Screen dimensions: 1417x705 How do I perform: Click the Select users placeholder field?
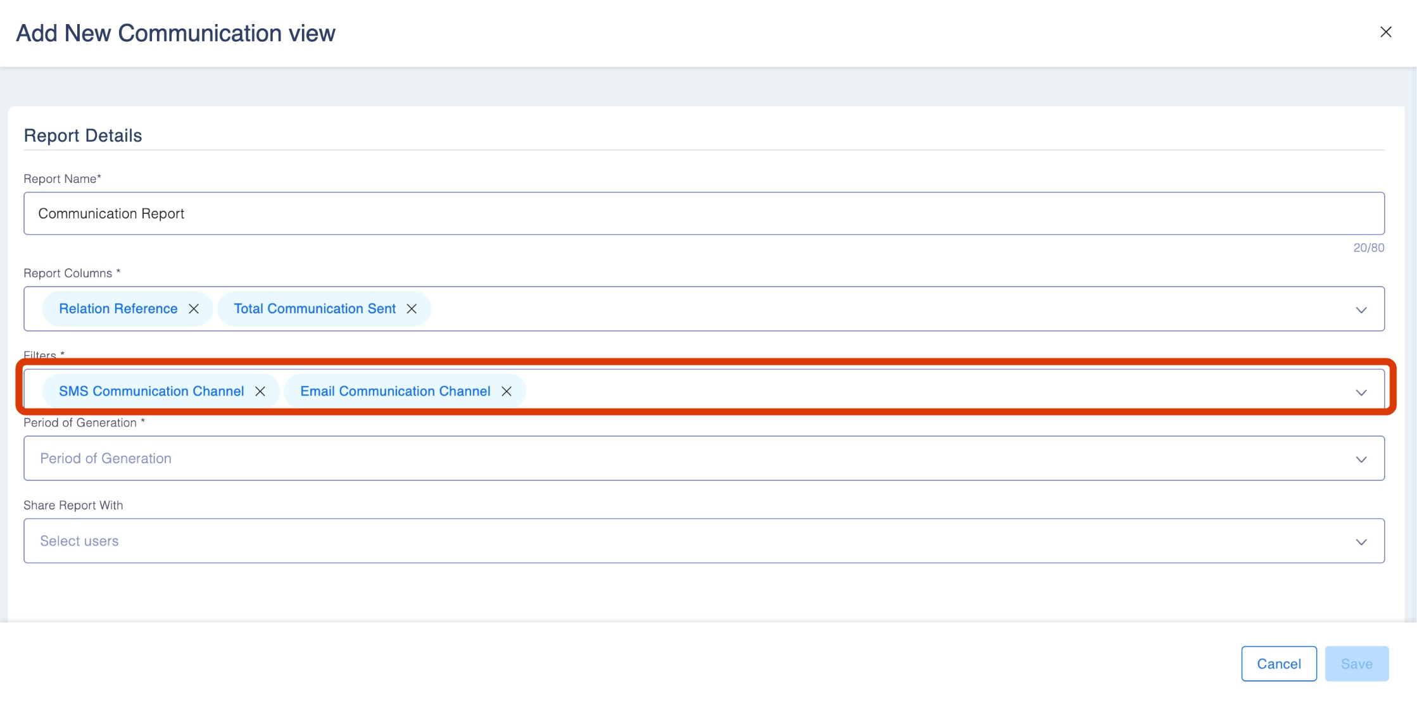(80, 542)
